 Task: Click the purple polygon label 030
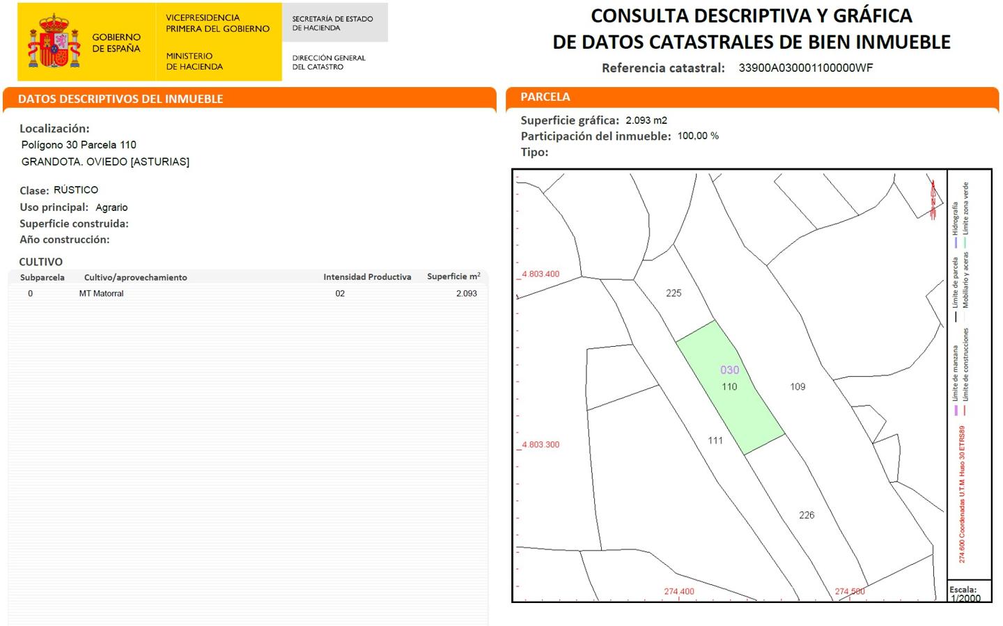[729, 370]
